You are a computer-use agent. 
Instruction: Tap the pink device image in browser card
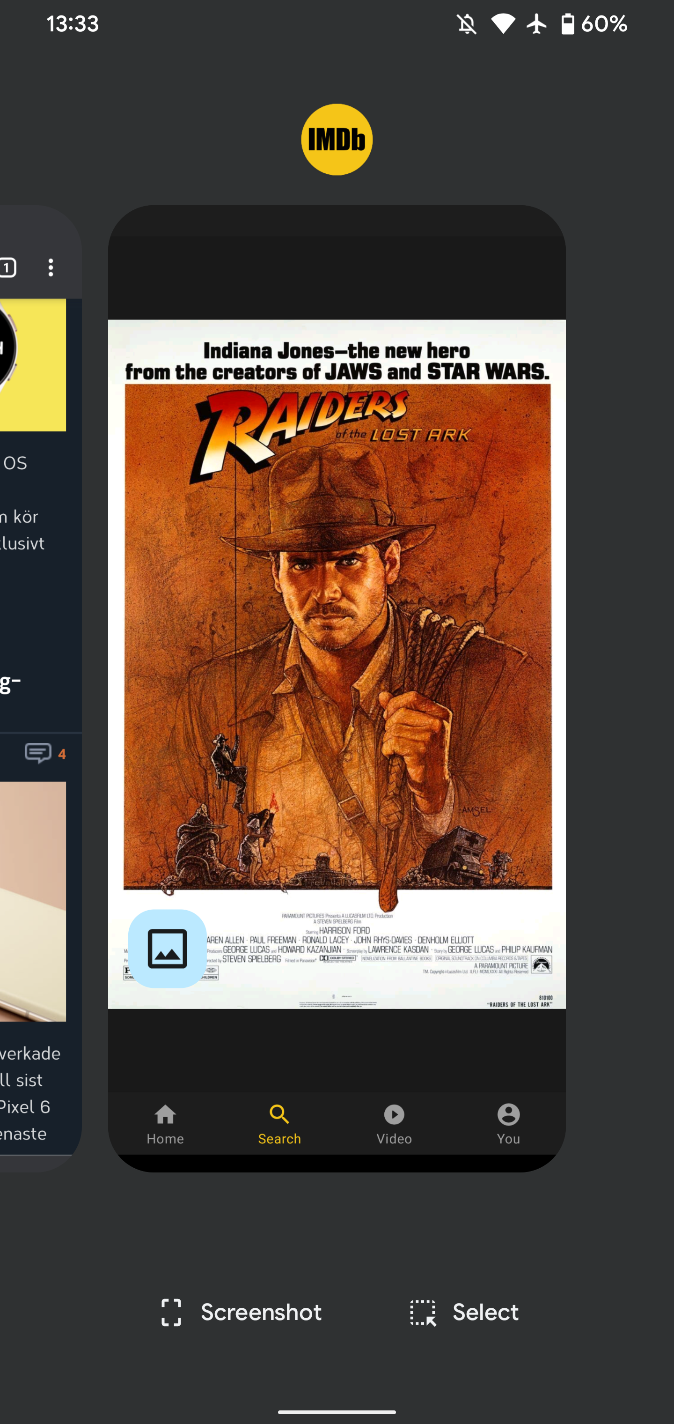(x=33, y=901)
